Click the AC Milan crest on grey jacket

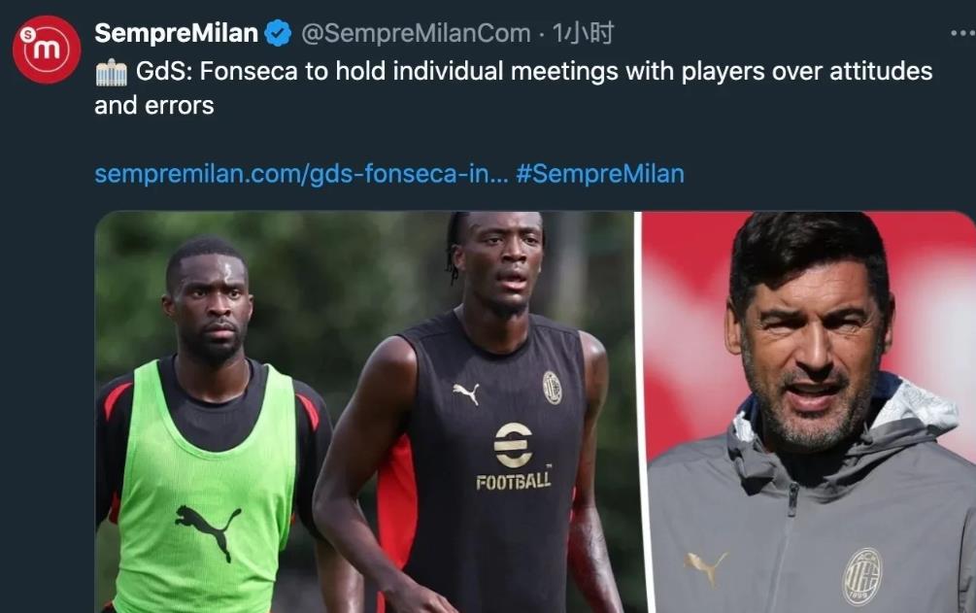(862, 577)
